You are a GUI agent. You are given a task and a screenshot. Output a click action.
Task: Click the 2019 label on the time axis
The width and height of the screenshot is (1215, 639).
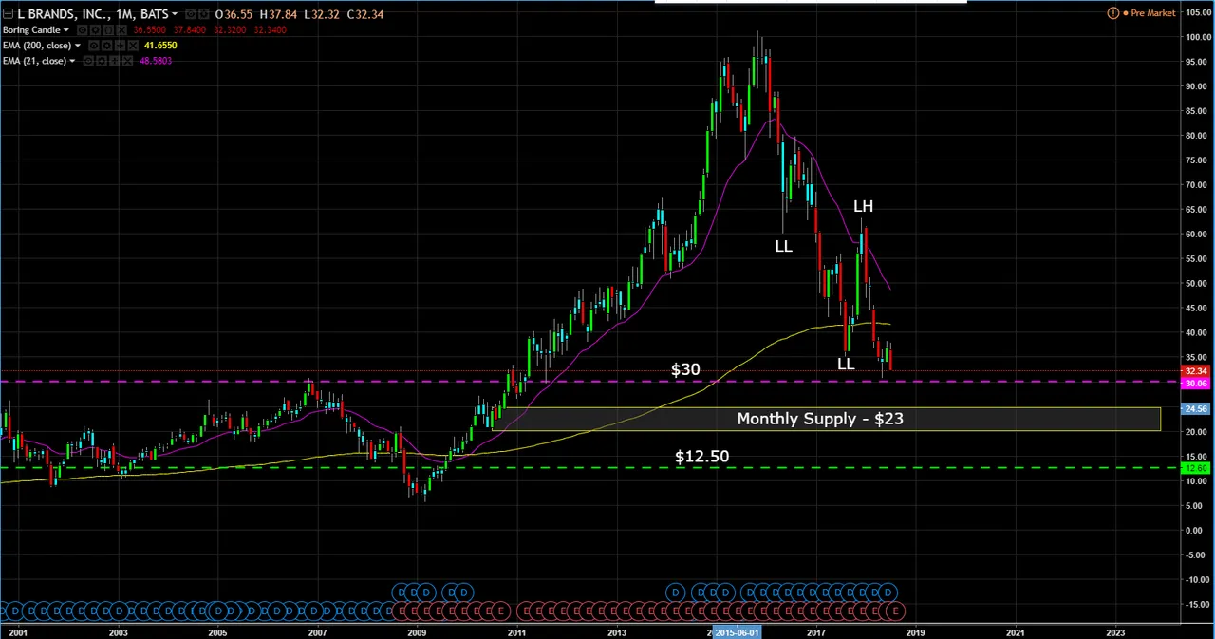coord(915,632)
